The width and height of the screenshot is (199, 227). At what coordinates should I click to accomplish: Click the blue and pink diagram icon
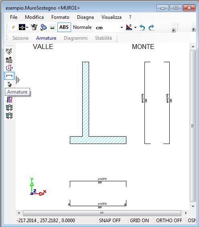(x=9, y=100)
